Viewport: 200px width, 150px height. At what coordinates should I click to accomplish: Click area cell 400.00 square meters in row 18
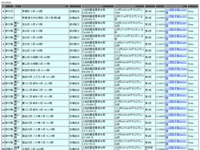click(129, 136)
